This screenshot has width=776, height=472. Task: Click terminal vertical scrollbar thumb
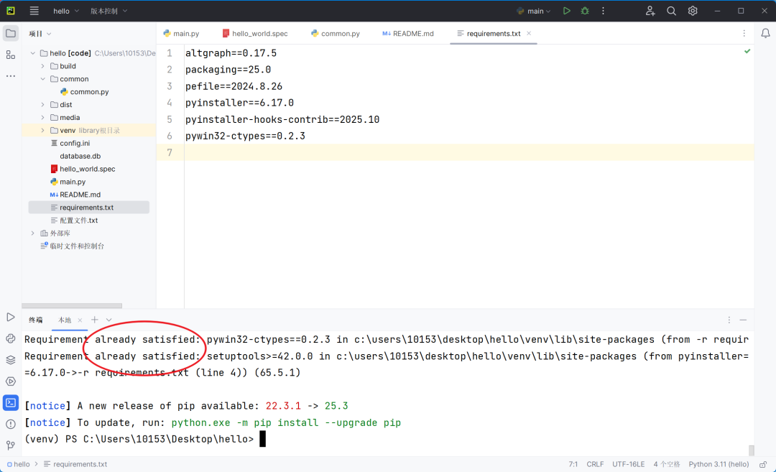(x=752, y=450)
